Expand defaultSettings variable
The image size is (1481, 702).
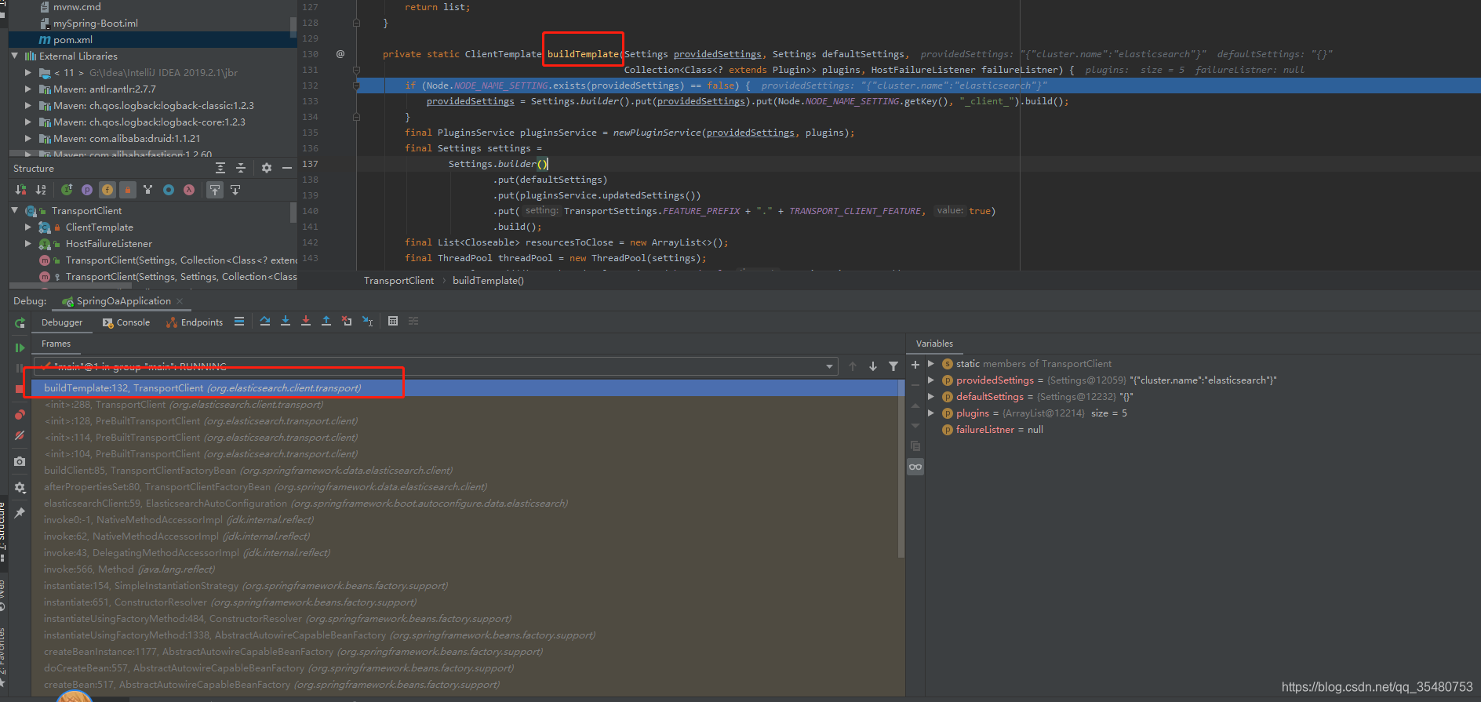coord(931,396)
